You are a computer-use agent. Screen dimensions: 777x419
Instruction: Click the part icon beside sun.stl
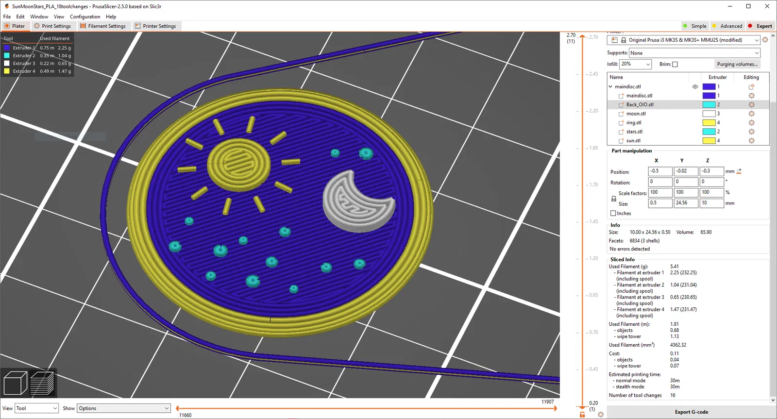(621, 141)
